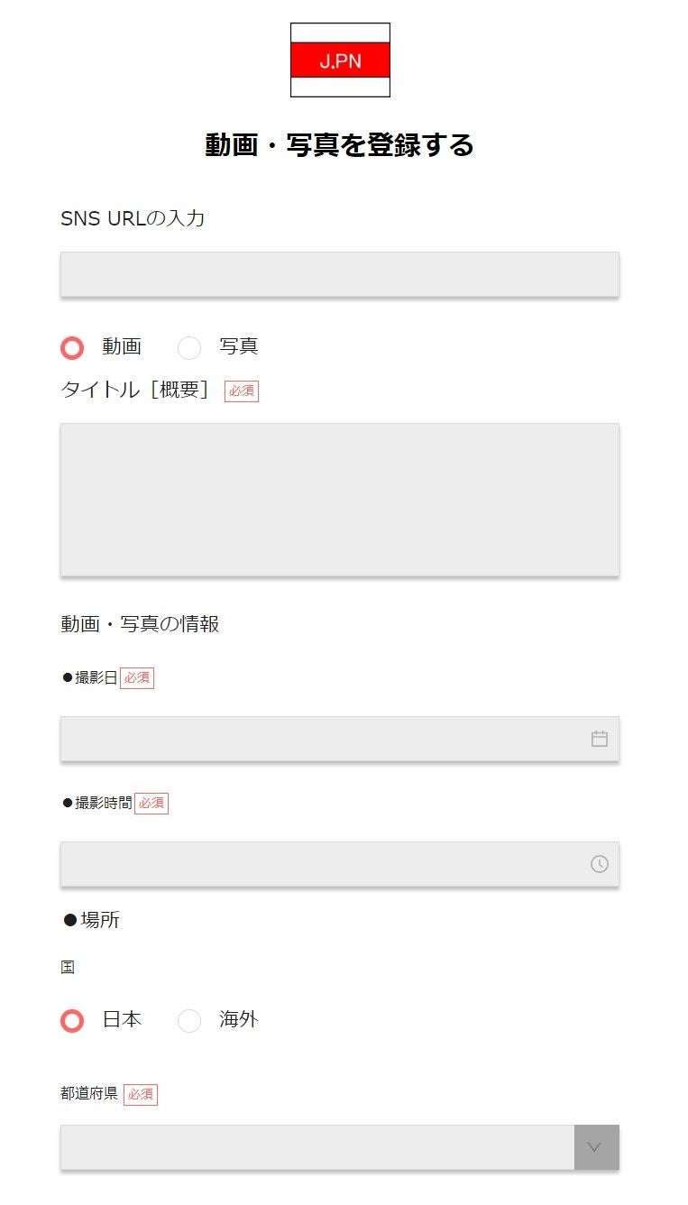
Task: Click the タイトル［概要］ label text
Action: pyautogui.click(x=134, y=390)
